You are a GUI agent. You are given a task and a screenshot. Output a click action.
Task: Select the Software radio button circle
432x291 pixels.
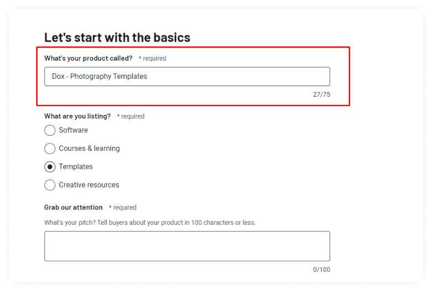[50, 130]
